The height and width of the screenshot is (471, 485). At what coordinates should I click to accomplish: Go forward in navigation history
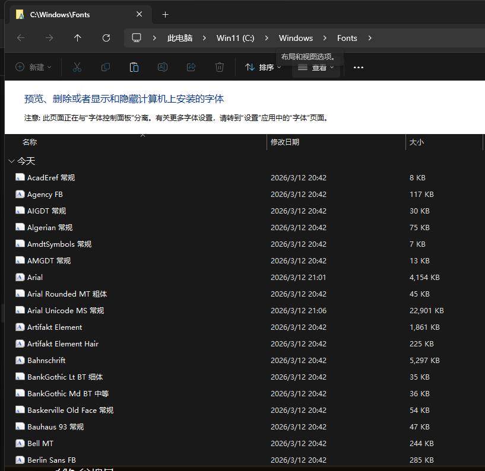click(49, 38)
